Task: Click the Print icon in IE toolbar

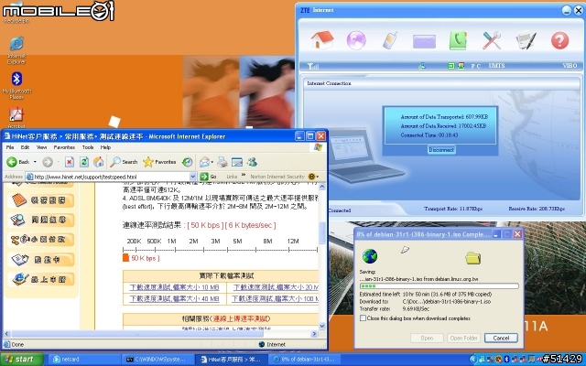Action: click(222, 162)
